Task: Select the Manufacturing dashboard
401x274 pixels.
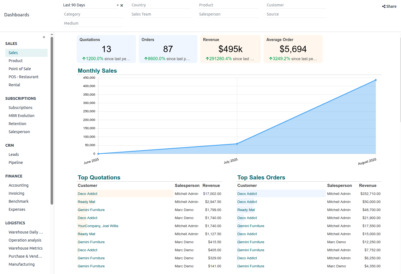Action: click(21, 264)
